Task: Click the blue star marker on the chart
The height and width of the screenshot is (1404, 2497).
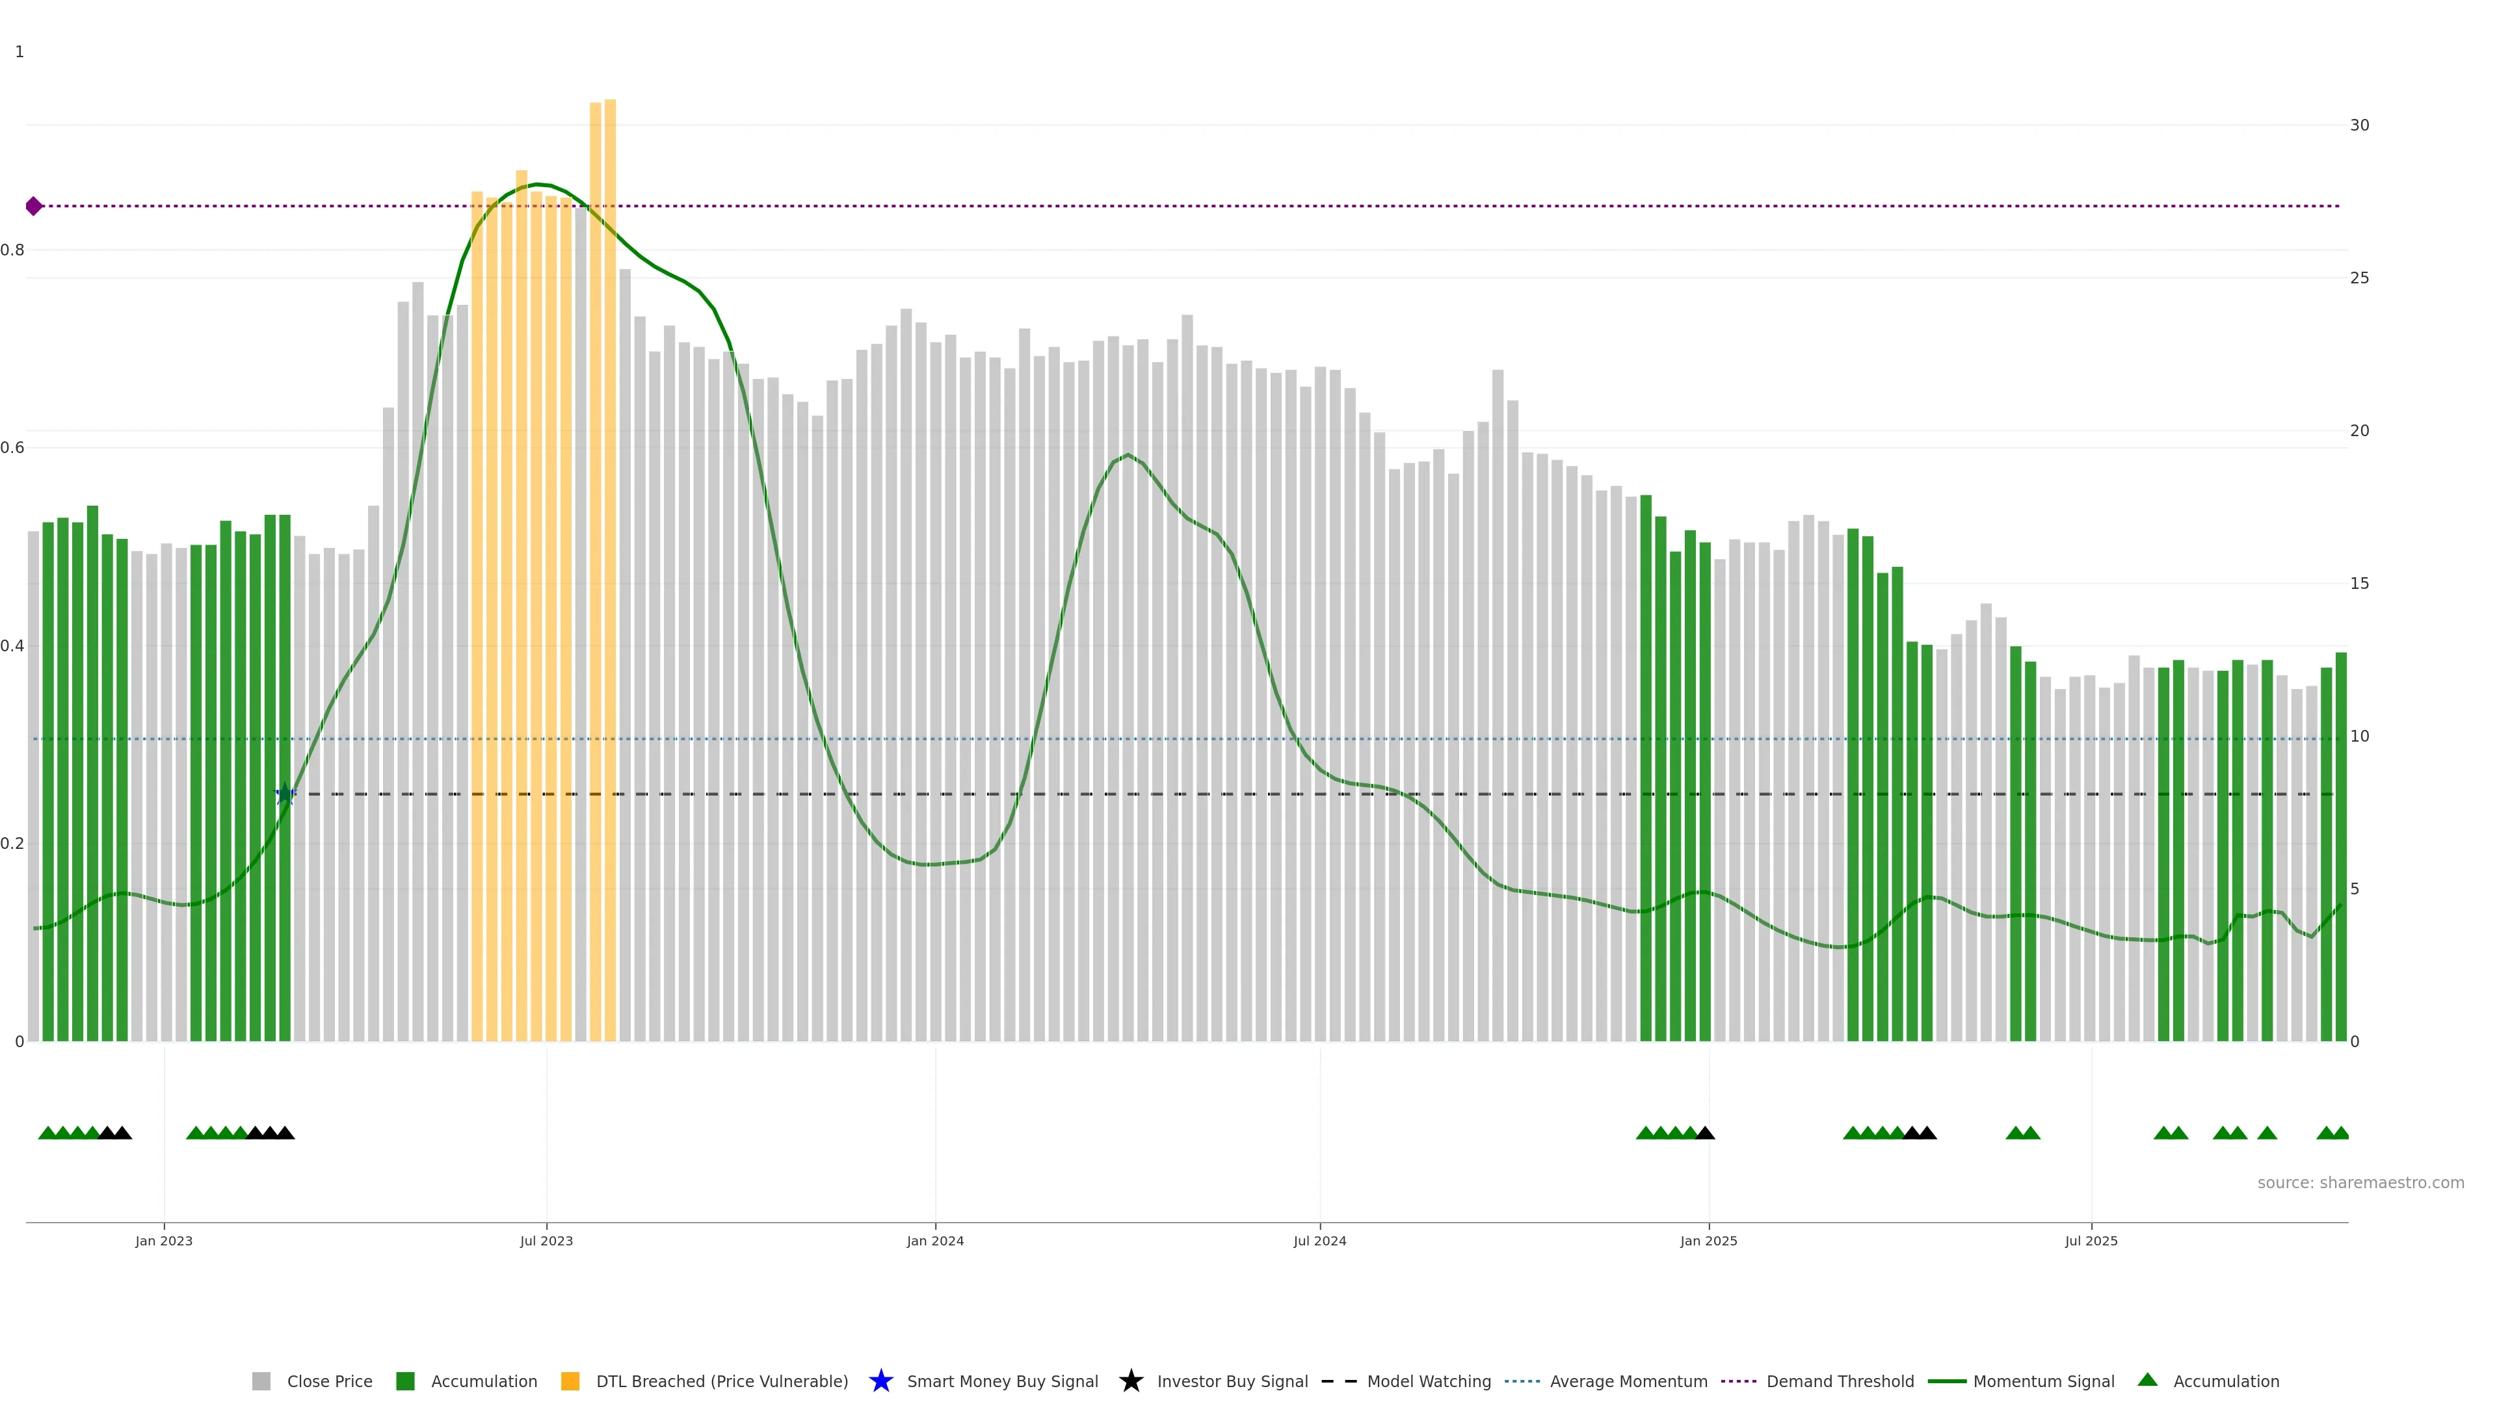Action: 285,794
